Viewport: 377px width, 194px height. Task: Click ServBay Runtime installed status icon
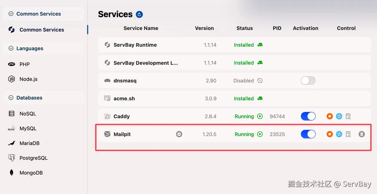(260, 45)
